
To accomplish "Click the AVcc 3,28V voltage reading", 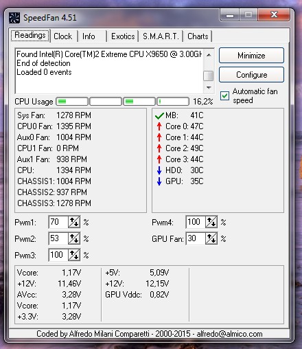I will (49, 295).
